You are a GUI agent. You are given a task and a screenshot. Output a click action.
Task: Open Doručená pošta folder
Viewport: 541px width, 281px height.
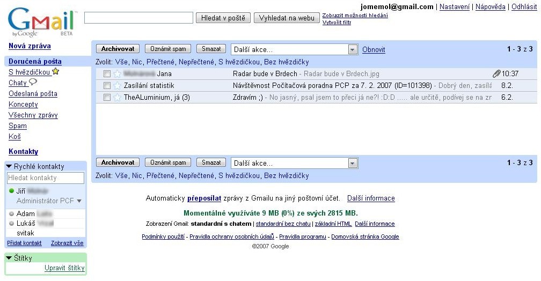click(35, 61)
